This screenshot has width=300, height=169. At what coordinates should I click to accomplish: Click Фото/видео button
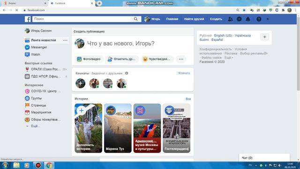click(x=89, y=59)
